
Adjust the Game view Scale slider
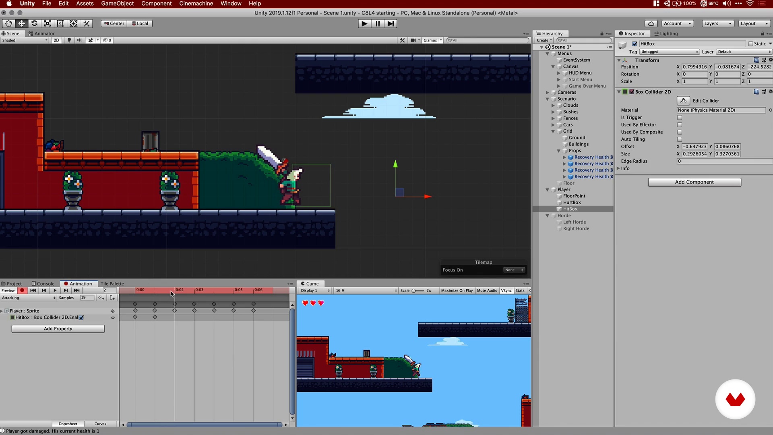(x=418, y=290)
